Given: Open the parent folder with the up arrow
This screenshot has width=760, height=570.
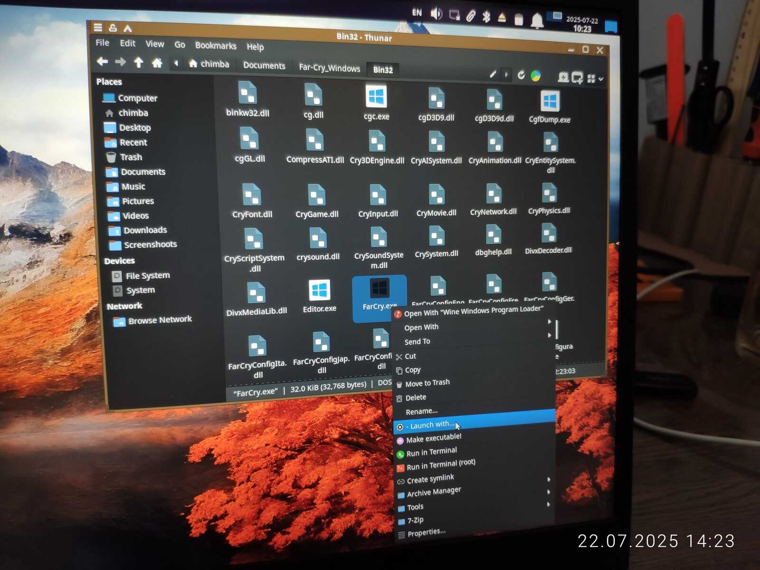Looking at the screenshot, I should [138, 62].
